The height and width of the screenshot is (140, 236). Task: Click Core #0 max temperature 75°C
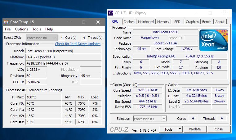82,103
